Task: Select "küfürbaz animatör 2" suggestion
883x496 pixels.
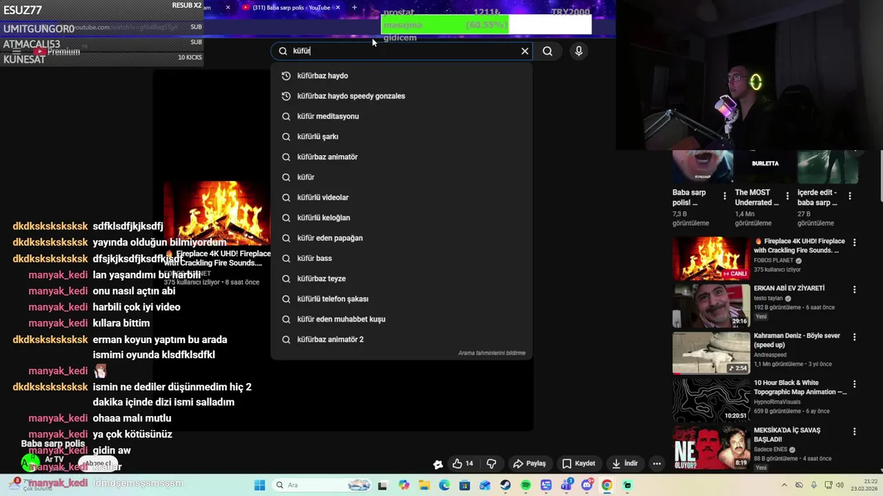Action: click(401, 340)
